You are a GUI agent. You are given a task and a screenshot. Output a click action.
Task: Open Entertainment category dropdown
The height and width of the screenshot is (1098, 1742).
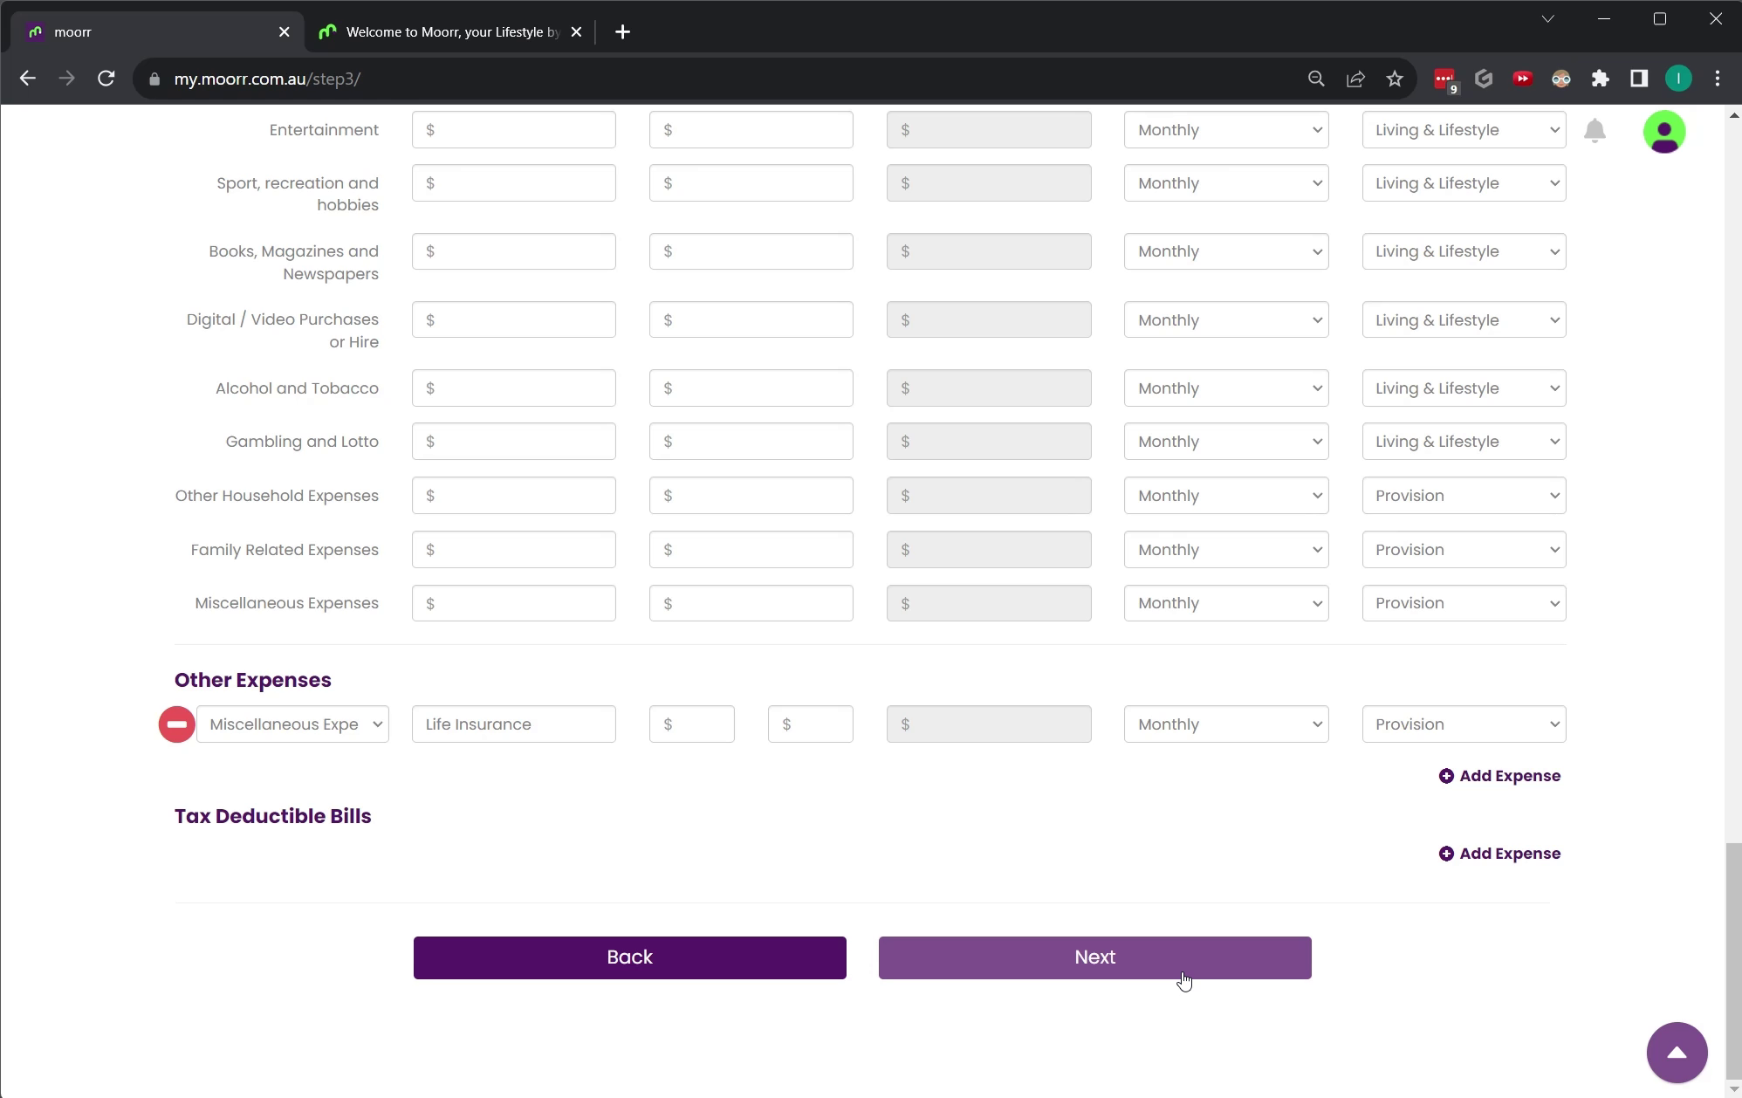coord(1464,130)
